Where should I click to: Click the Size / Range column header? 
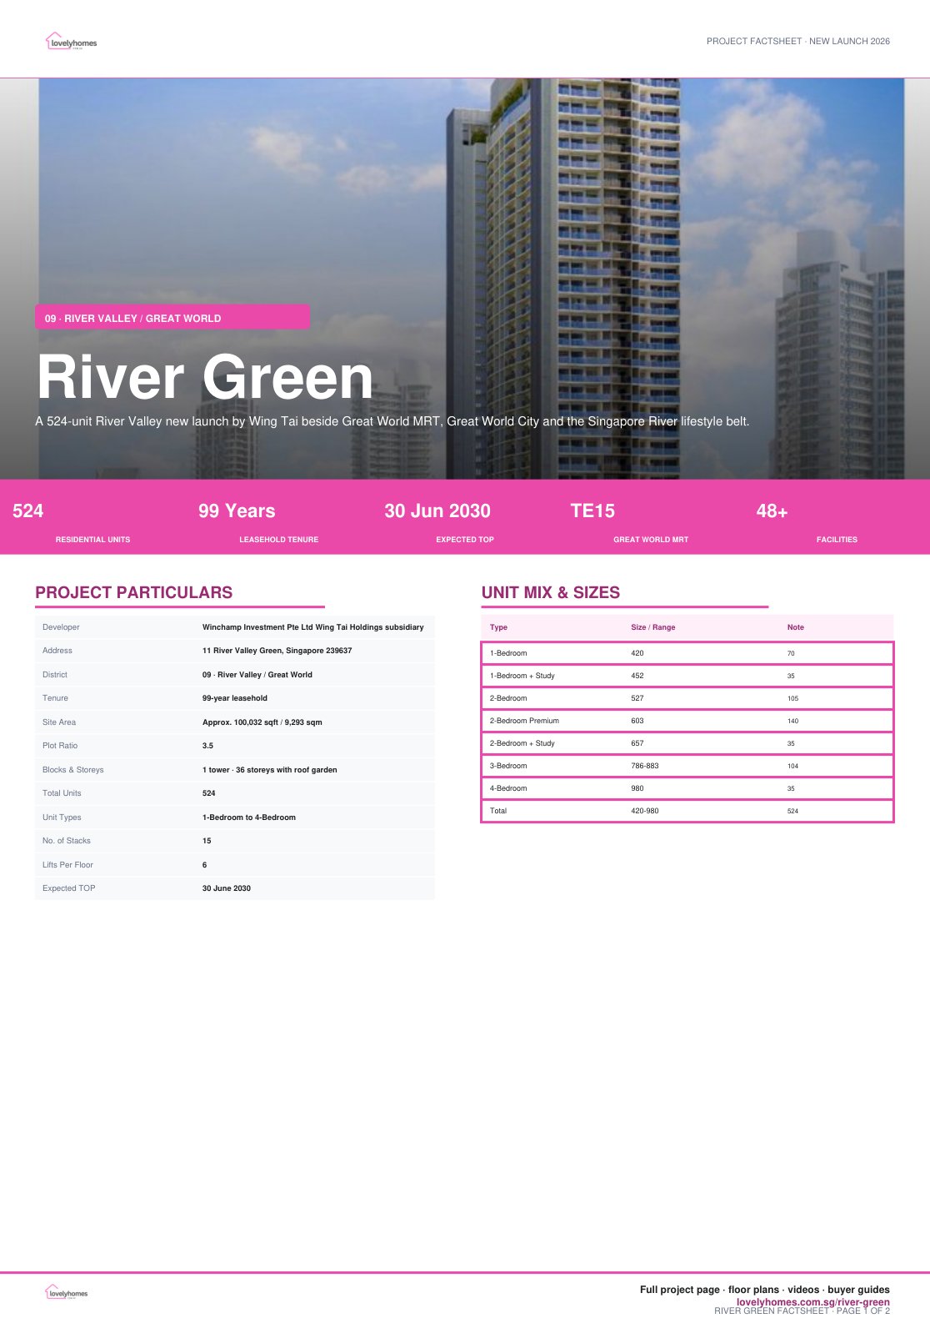(652, 627)
